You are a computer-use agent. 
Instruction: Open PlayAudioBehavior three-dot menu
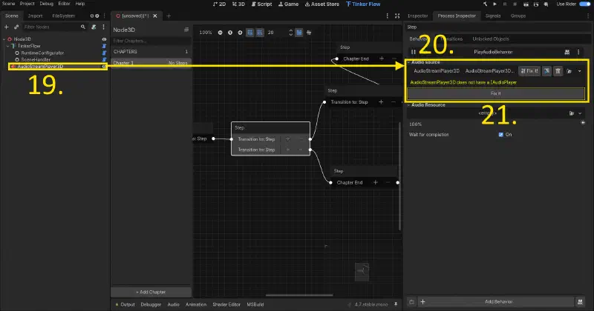578,52
